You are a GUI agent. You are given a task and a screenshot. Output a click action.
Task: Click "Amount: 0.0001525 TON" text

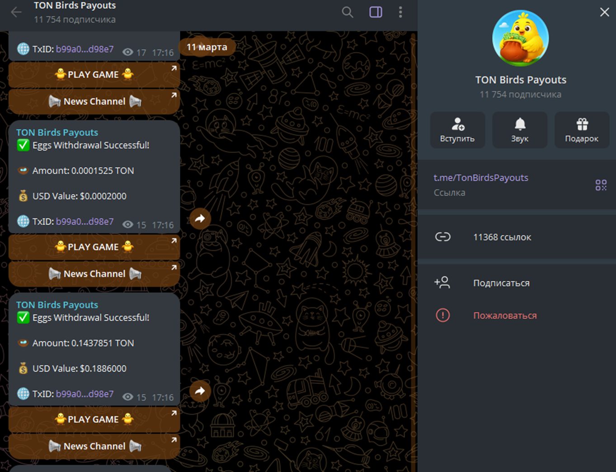83,170
